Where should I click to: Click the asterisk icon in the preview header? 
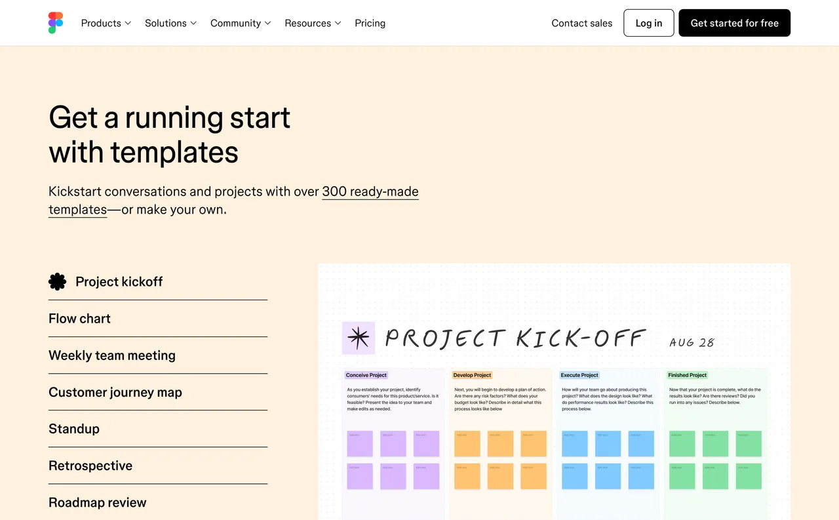358,337
